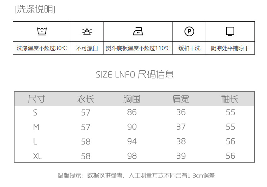The height and width of the screenshot is (187, 267).
Task: Click the wash tub temperature icon
Action: pos(42,32)
